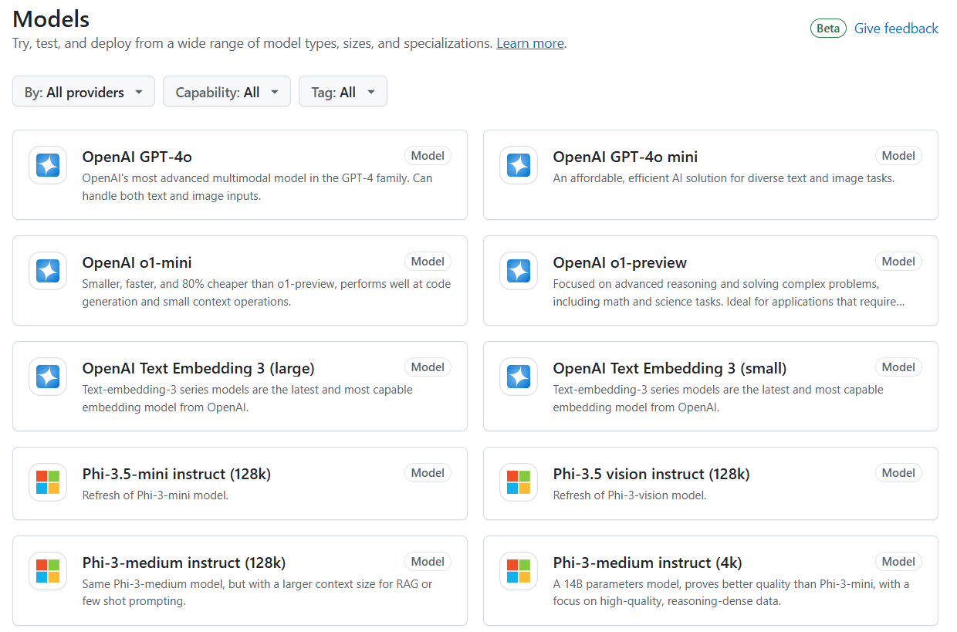Viewport: 957px width, 632px height.
Task: Click Model badge on Phi-3.5-mini instruct card
Action: pyautogui.click(x=428, y=473)
